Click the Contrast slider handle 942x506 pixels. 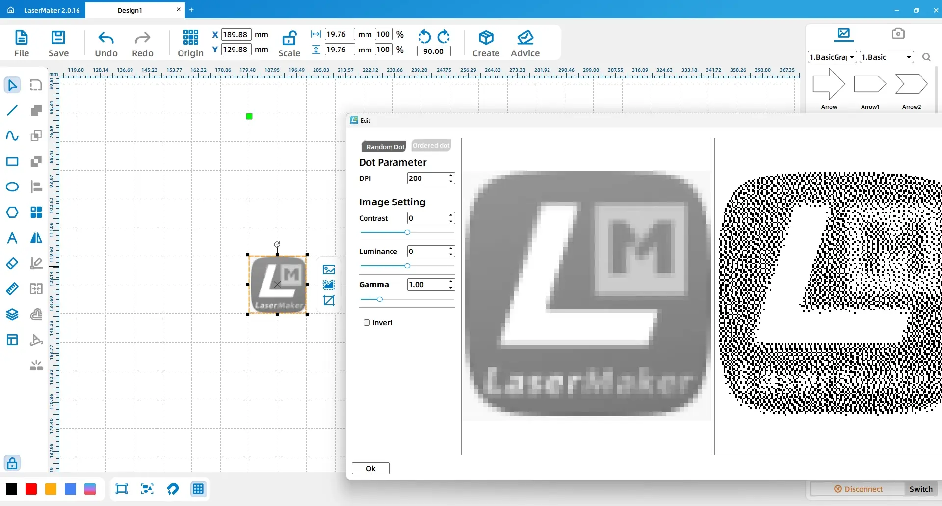pyautogui.click(x=407, y=232)
